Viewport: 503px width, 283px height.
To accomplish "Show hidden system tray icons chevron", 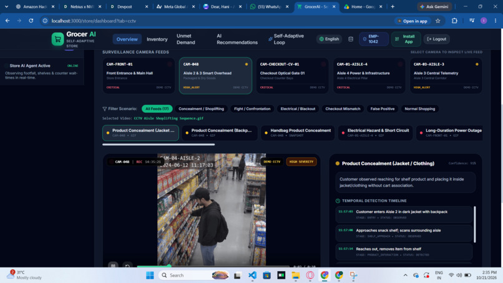I will point(406,276).
